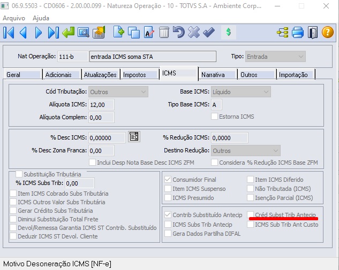Add a new record
Screen dimensions: 339x270
click(x=119, y=32)
